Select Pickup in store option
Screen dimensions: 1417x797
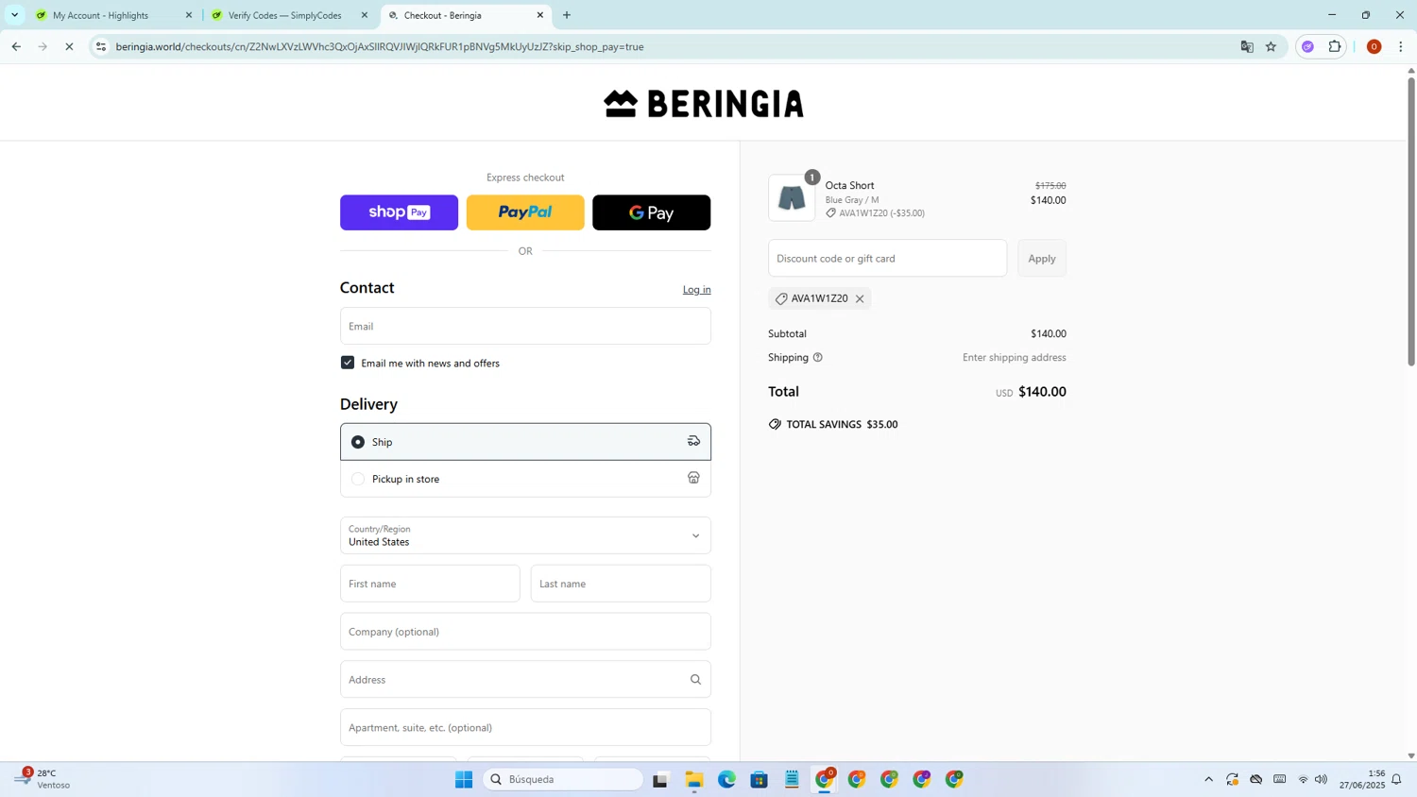point(525,479)
